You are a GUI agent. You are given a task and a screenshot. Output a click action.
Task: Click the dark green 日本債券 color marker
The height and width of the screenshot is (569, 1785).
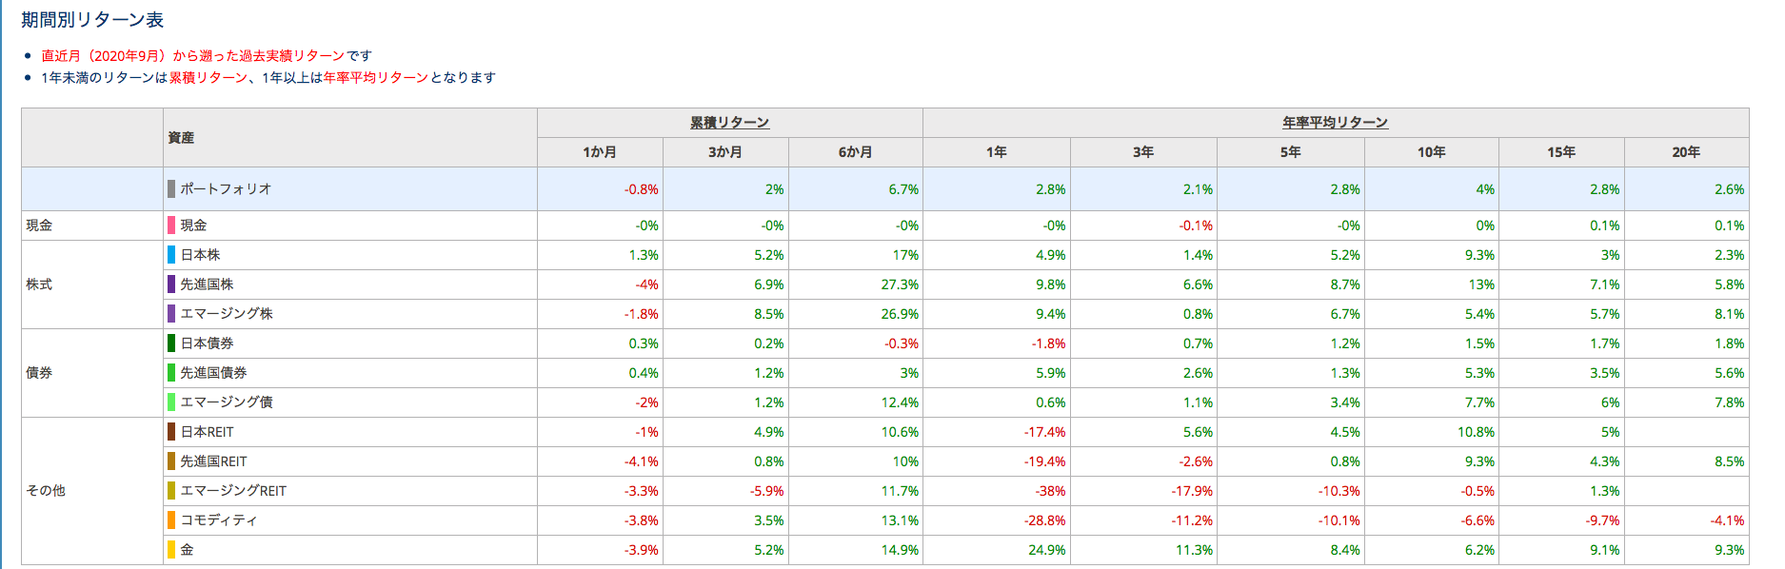[171, 343]
